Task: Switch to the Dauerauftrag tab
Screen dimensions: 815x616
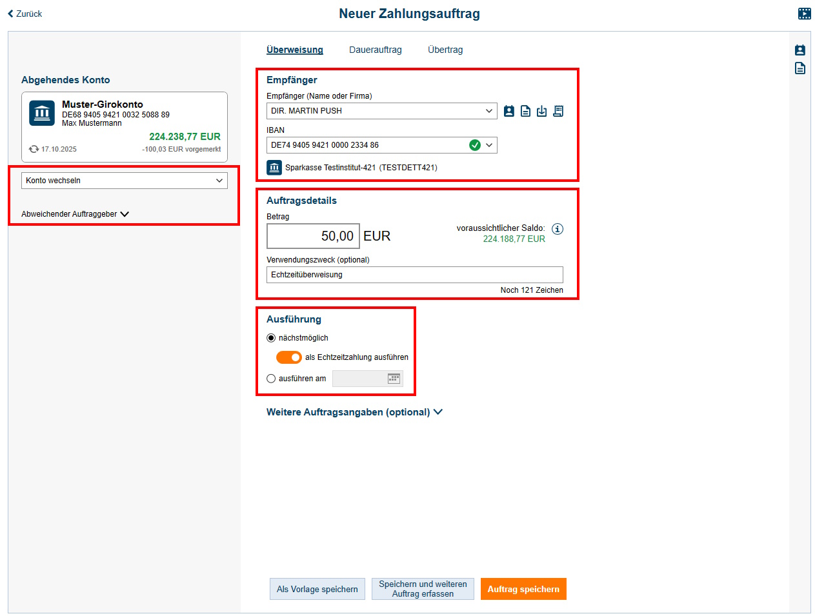Action: pos(375,50)
